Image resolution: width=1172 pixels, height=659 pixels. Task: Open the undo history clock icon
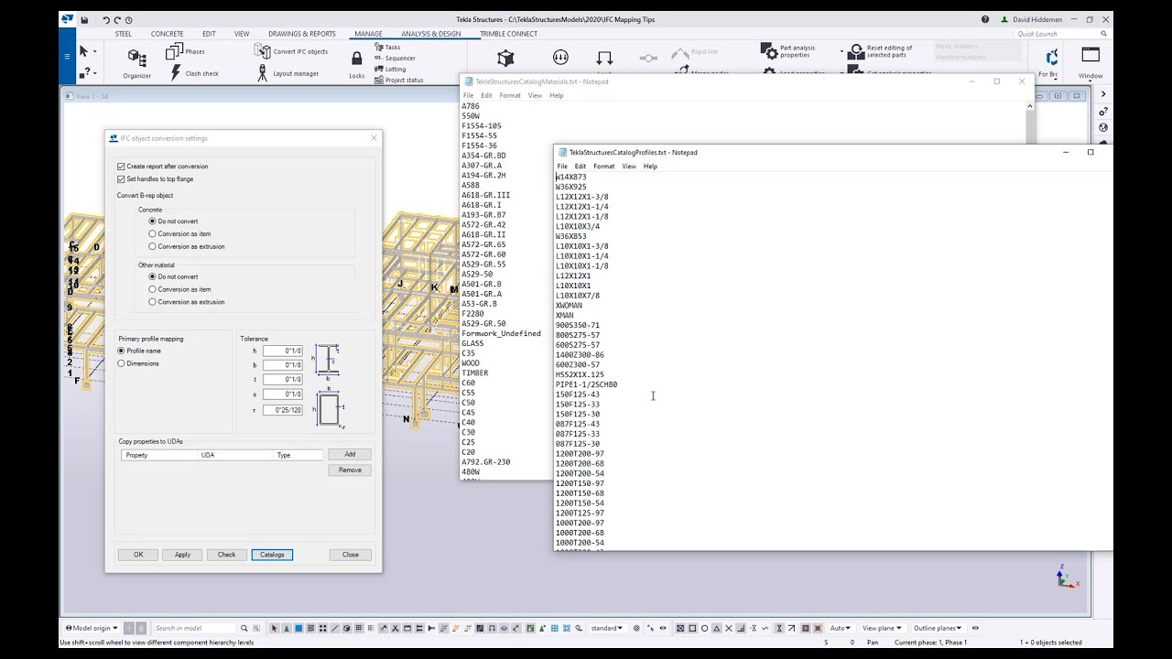tap(128, 19)
